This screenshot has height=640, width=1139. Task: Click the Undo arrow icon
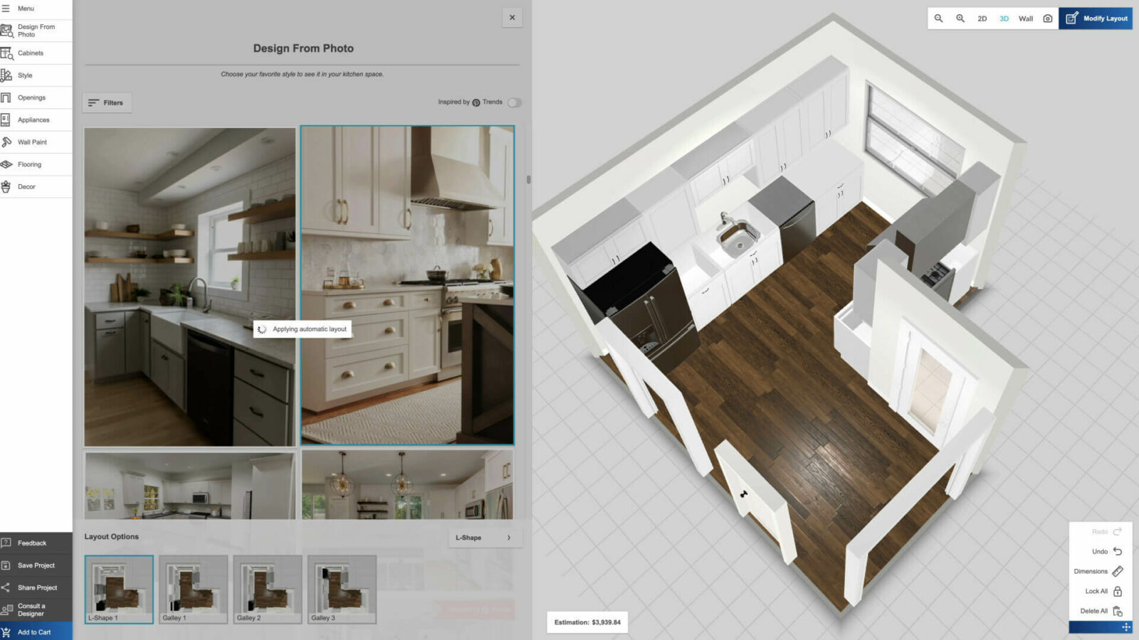coord(1117,551)
